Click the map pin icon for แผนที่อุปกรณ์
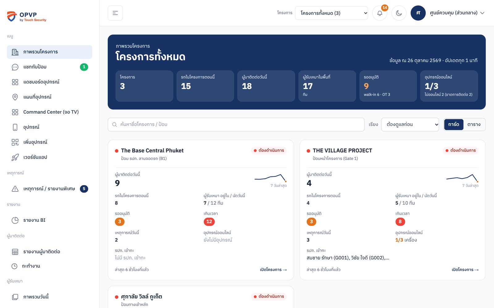Image resolution: width=494 pixels, height=308 pixels. (x=15, y=97)
